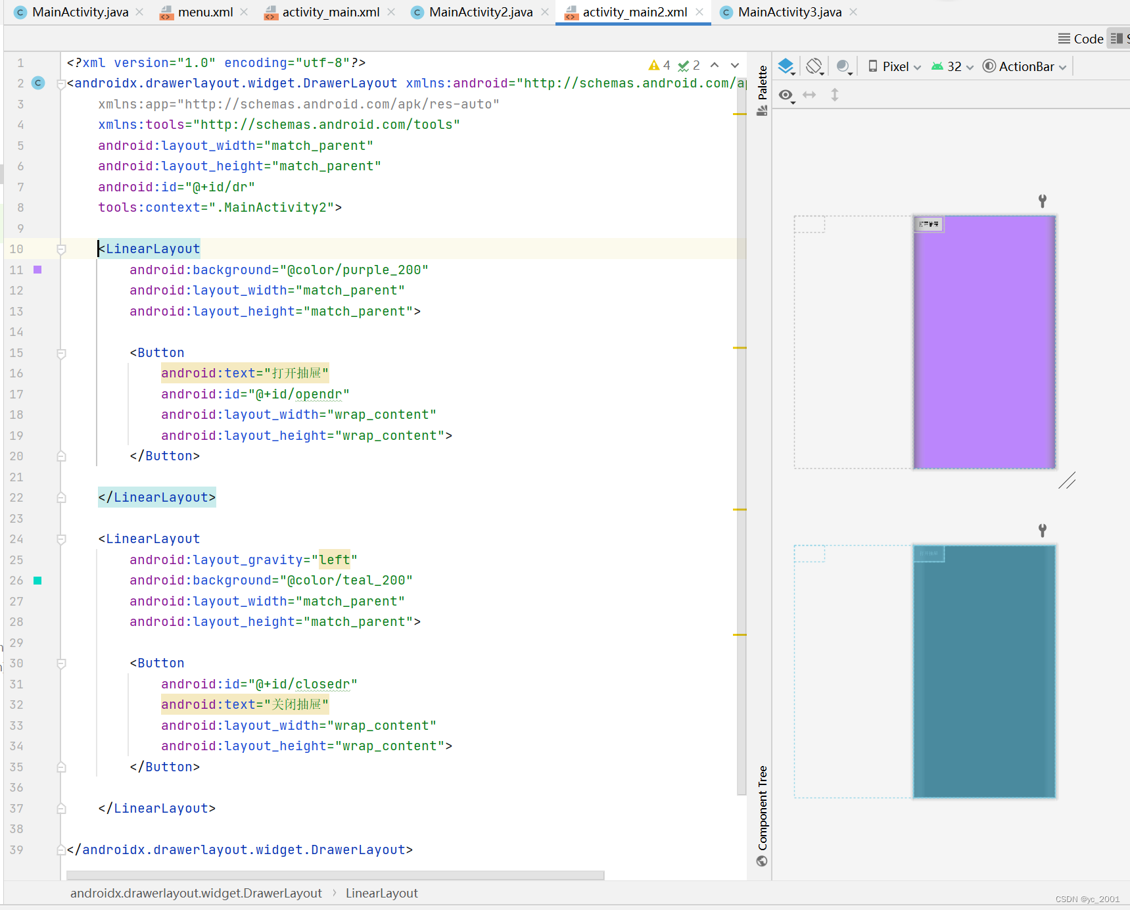Select LinearLayout in the breadcrumb bar
The height and width of the screenshot is (910, 1130).
381,893
